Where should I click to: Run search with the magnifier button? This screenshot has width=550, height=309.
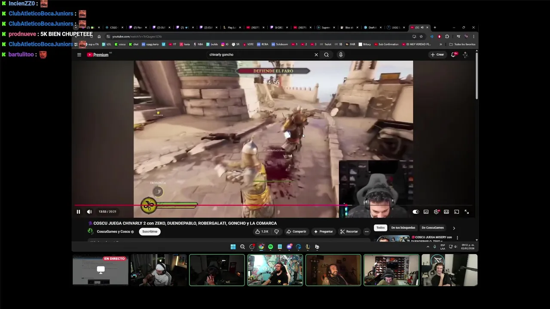(x=327, y=55)
